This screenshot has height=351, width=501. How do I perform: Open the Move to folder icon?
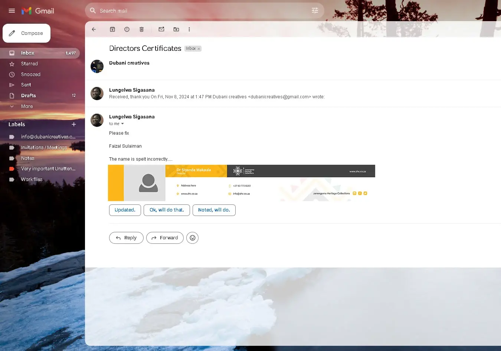(176, 29)
